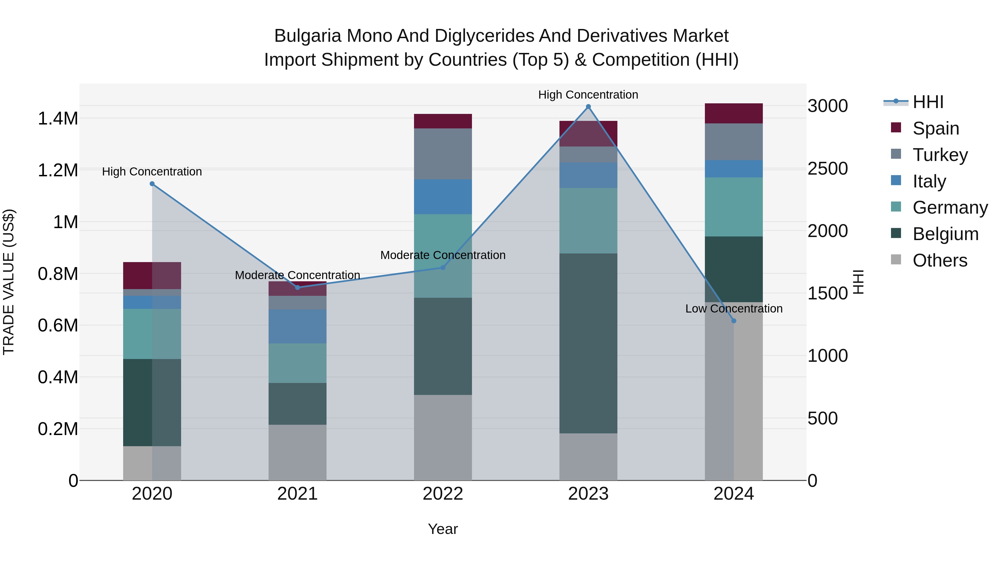This screenshot has width=1003, height=564.
Task: Click the rotated HHI right axis title
Action: (859, 282)
